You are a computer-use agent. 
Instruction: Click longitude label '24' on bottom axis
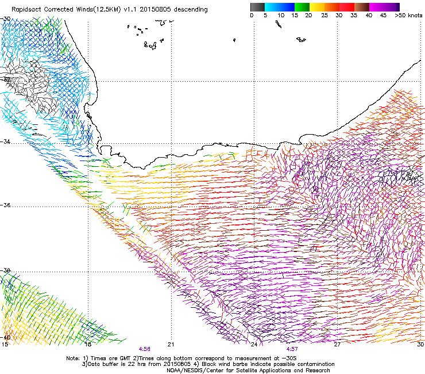[254, 345]
